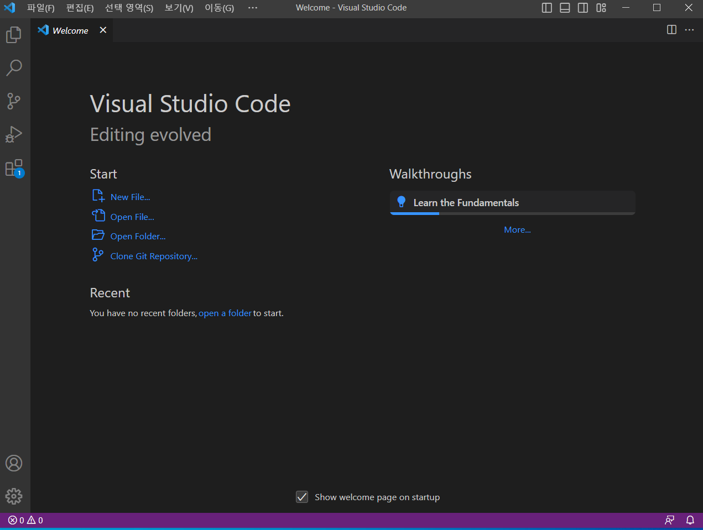Click Clone Git Repository... link
This screenshot has width=703, height=530.
click(154, 256)
